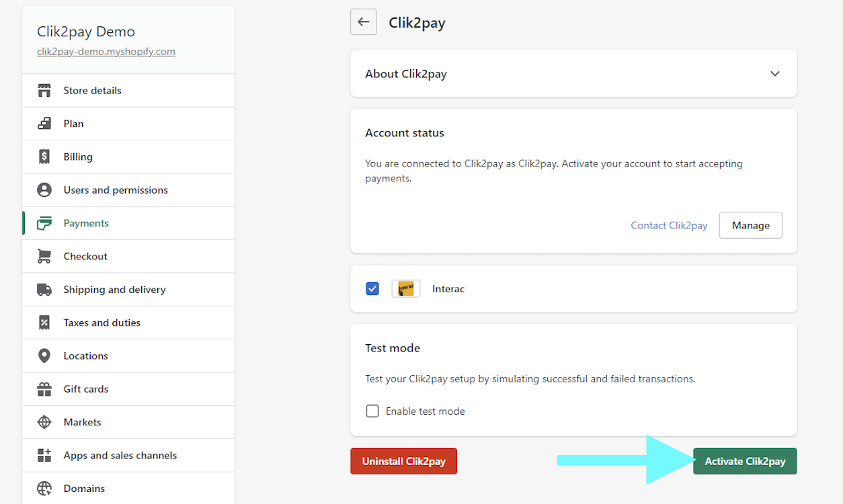Click the Locations pin icon
Viewport: 843px width, 504px height.
[x=44, y=355]
